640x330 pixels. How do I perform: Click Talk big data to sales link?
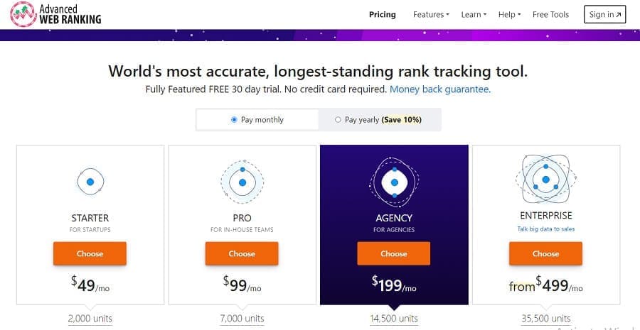[545, 229]
